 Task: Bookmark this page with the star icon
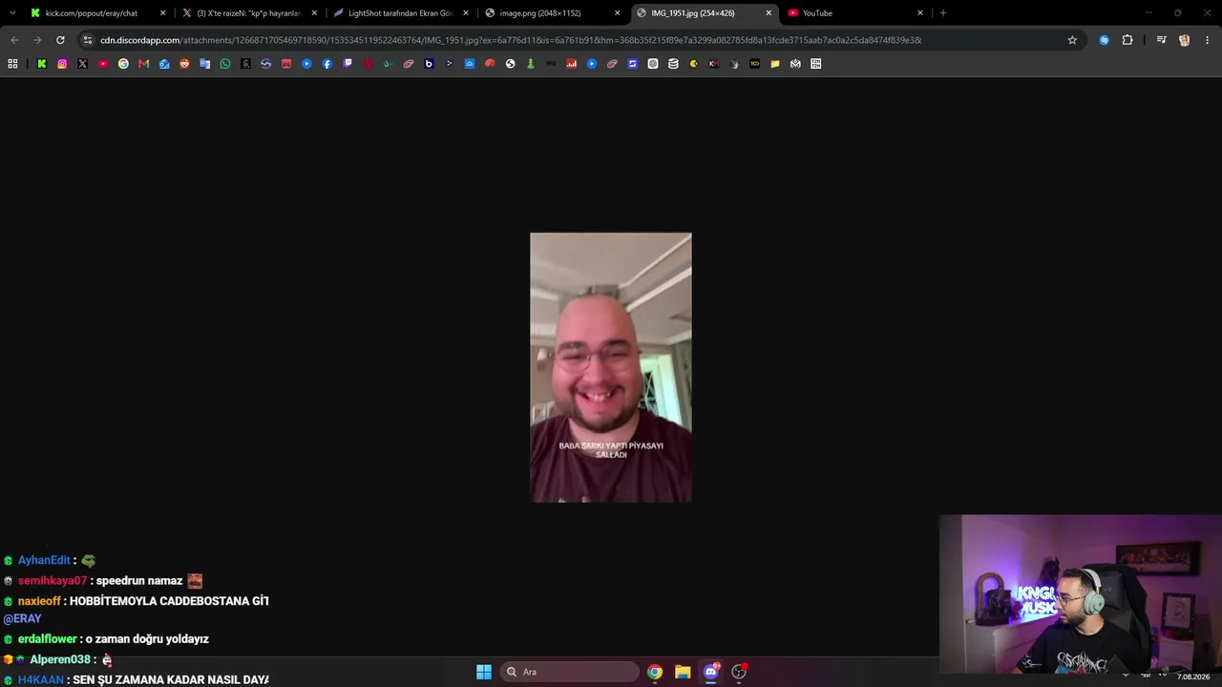(x=1072, y=40)
